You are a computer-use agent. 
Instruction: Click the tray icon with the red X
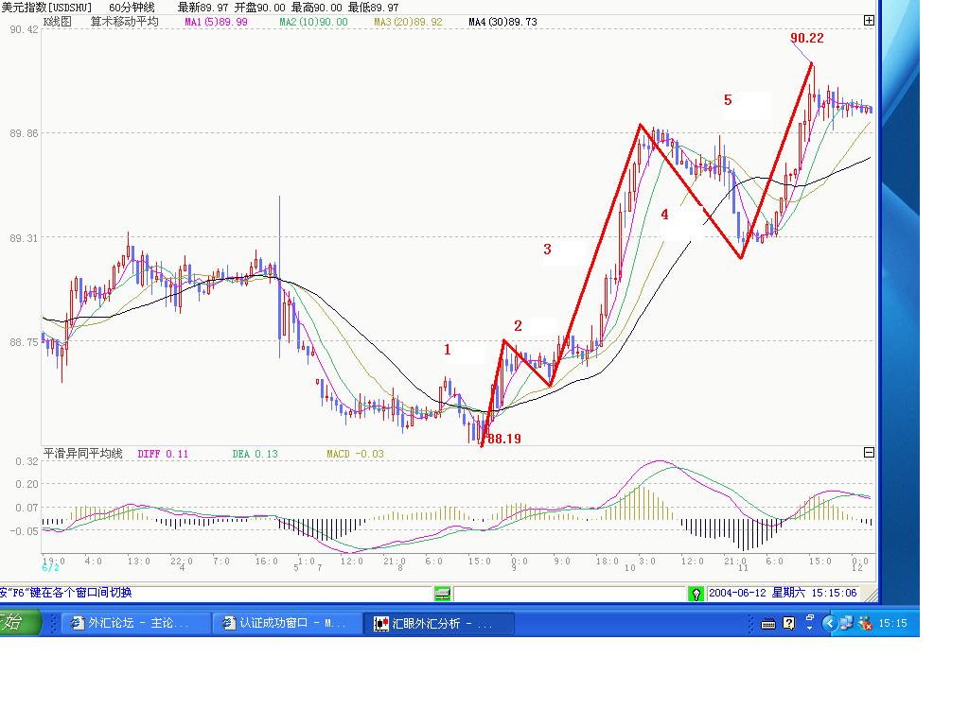865,624
